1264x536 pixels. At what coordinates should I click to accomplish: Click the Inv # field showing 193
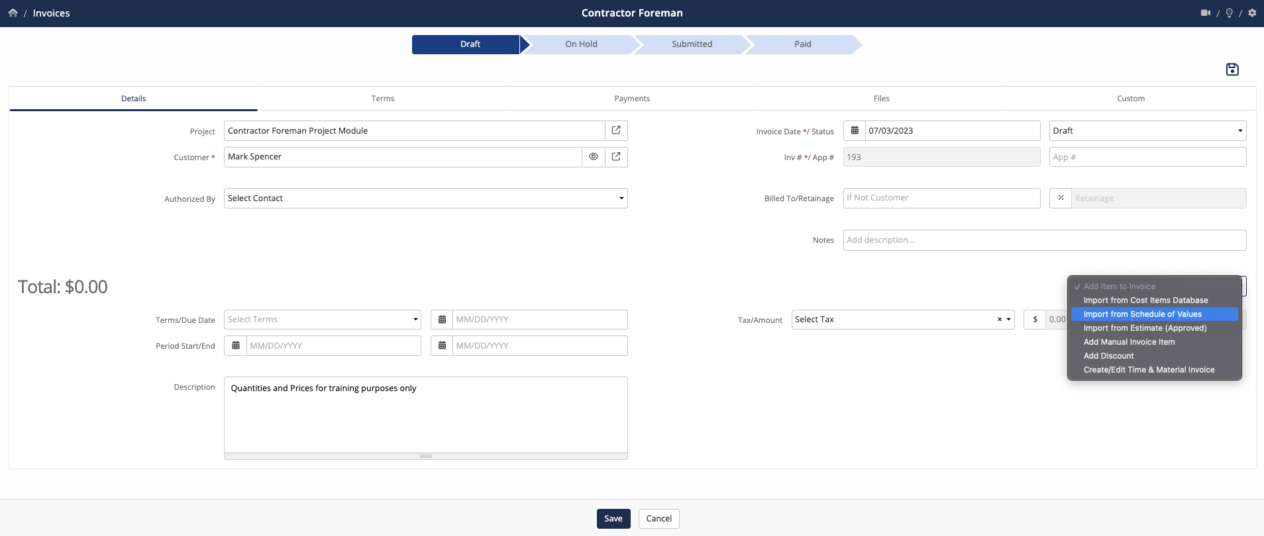pos(941,157)
